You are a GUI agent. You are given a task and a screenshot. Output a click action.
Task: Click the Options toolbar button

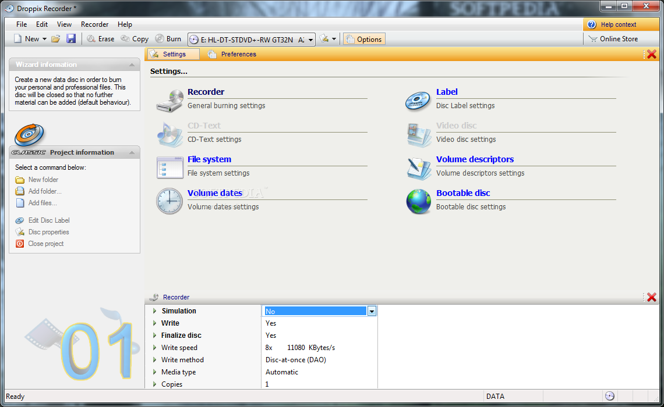coord(364,40)
